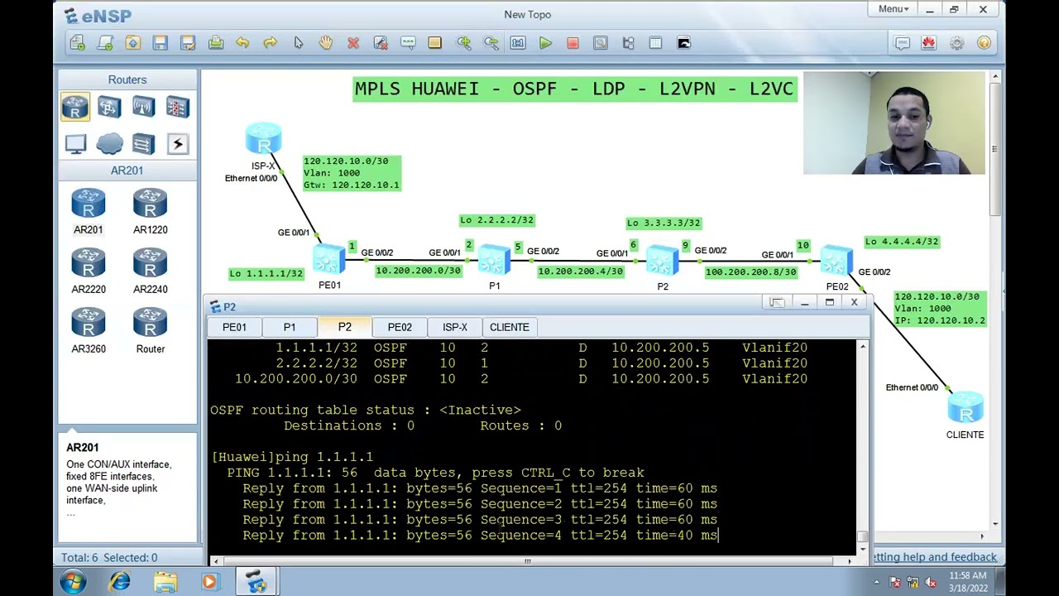Select the Firewall device category icon
The image size is (1059, 596).
[177, 108]
